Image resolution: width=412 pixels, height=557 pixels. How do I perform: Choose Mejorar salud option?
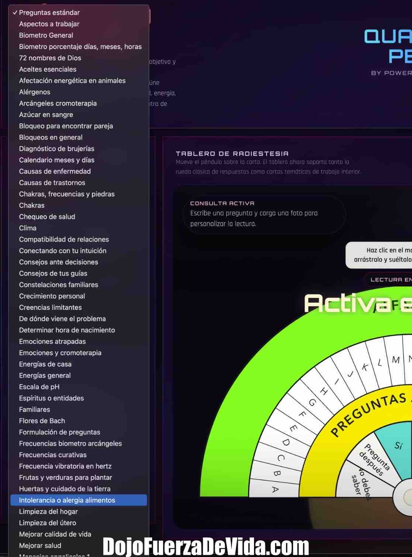pos(79,546)
